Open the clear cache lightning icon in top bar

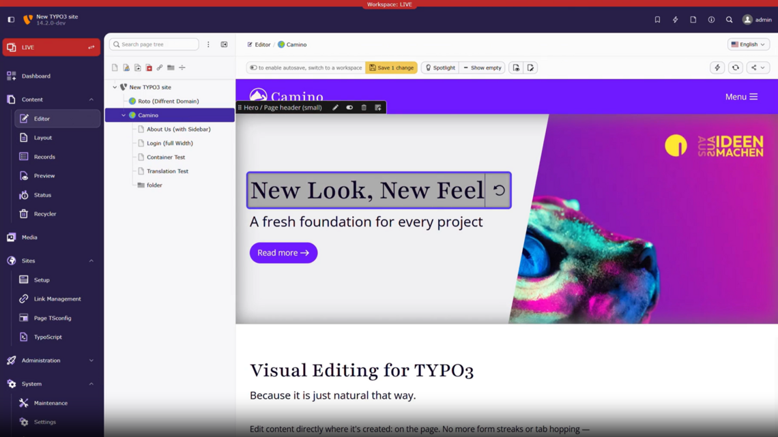point(676,20)
